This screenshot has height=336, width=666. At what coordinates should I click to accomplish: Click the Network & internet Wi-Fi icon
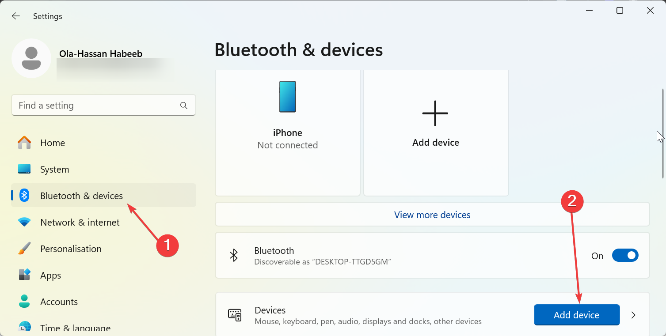pos(24,223)
